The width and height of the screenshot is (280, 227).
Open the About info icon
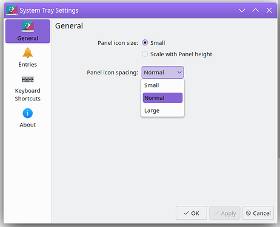tap(28, 113)
